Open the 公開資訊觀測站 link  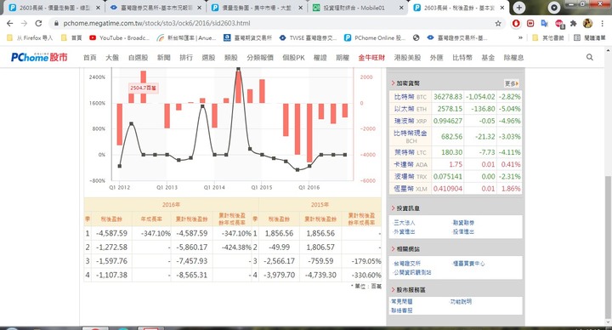(x=412, y=272)
